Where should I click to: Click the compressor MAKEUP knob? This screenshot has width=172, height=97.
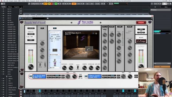(x=119, y=61)
